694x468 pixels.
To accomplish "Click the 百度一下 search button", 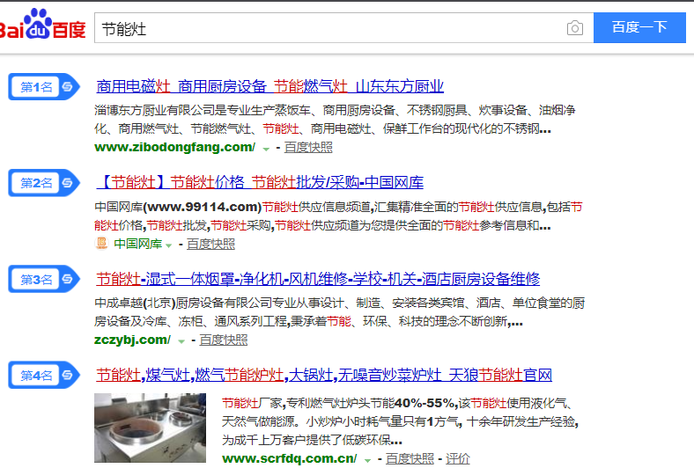I will coord(639,27).
